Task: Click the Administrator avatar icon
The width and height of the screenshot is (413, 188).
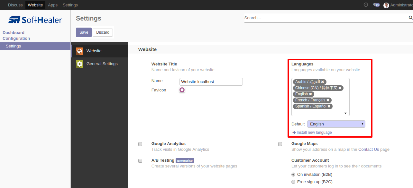Action: (386, 5)
